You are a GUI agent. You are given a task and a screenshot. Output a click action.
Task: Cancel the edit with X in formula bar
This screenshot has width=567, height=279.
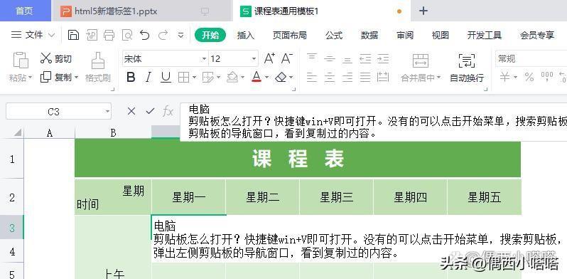131,111
